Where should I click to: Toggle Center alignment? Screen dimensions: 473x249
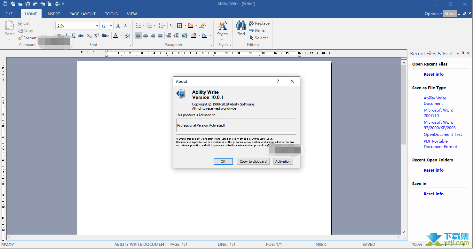146,35
